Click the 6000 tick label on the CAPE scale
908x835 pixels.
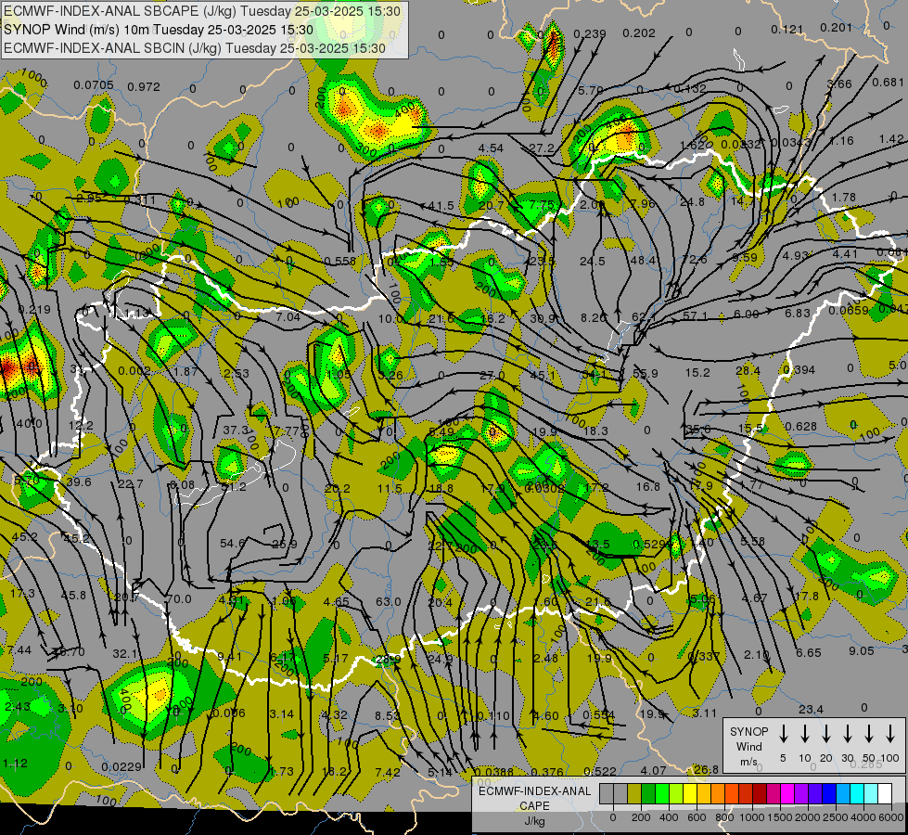click(x=891, y=817)
